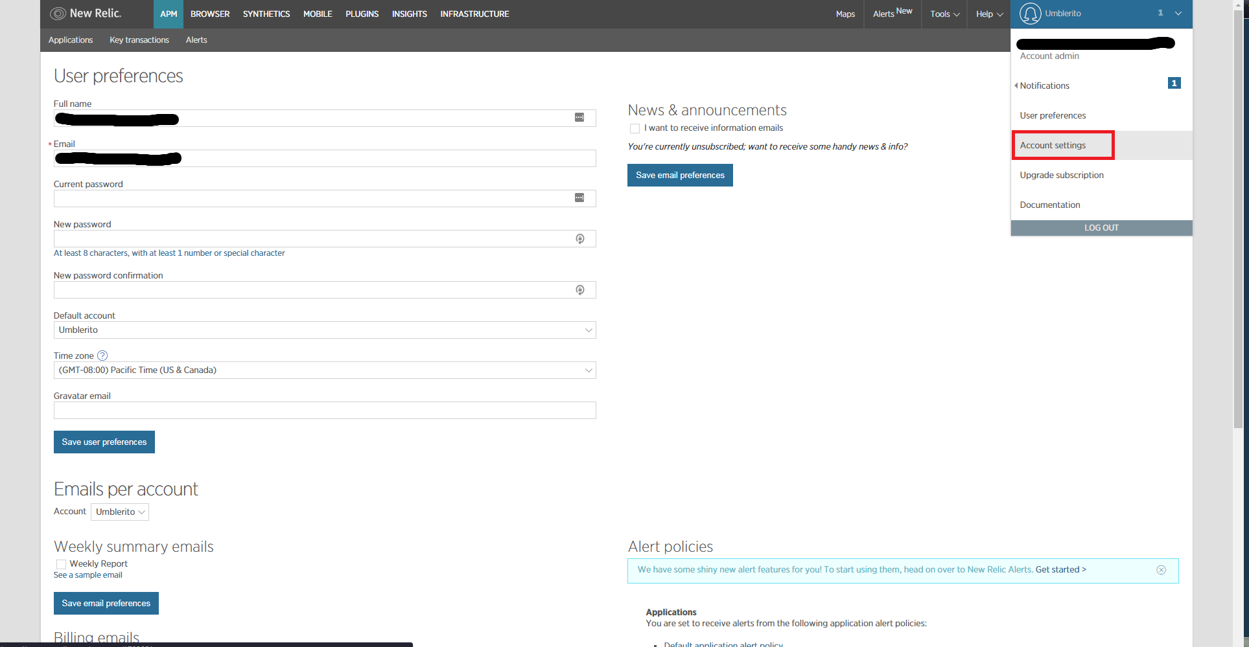This screenshot has width=1249, height=647.
Task: Click the "Get started >" link in alert banner
Action: pos(1061,570)
